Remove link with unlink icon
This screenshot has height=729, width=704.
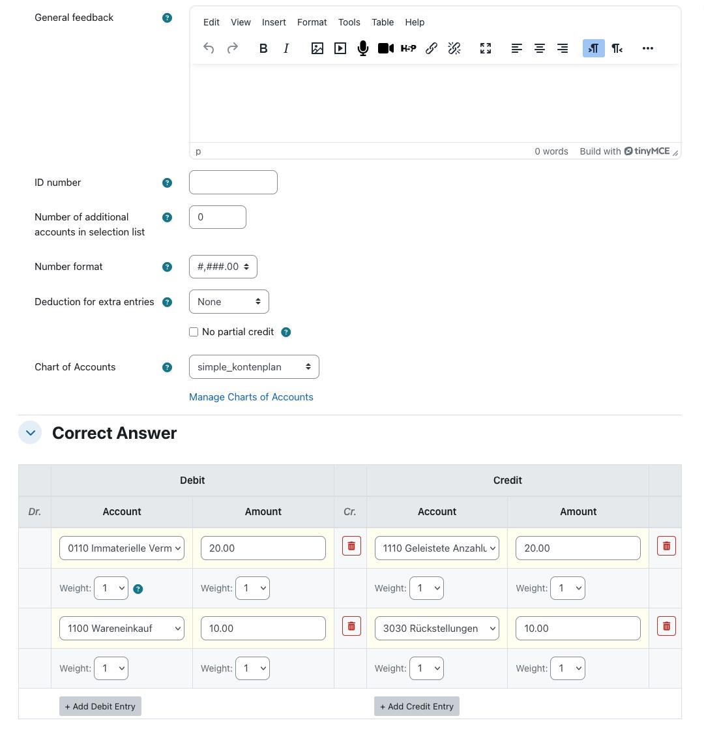[x=454, y=48]
